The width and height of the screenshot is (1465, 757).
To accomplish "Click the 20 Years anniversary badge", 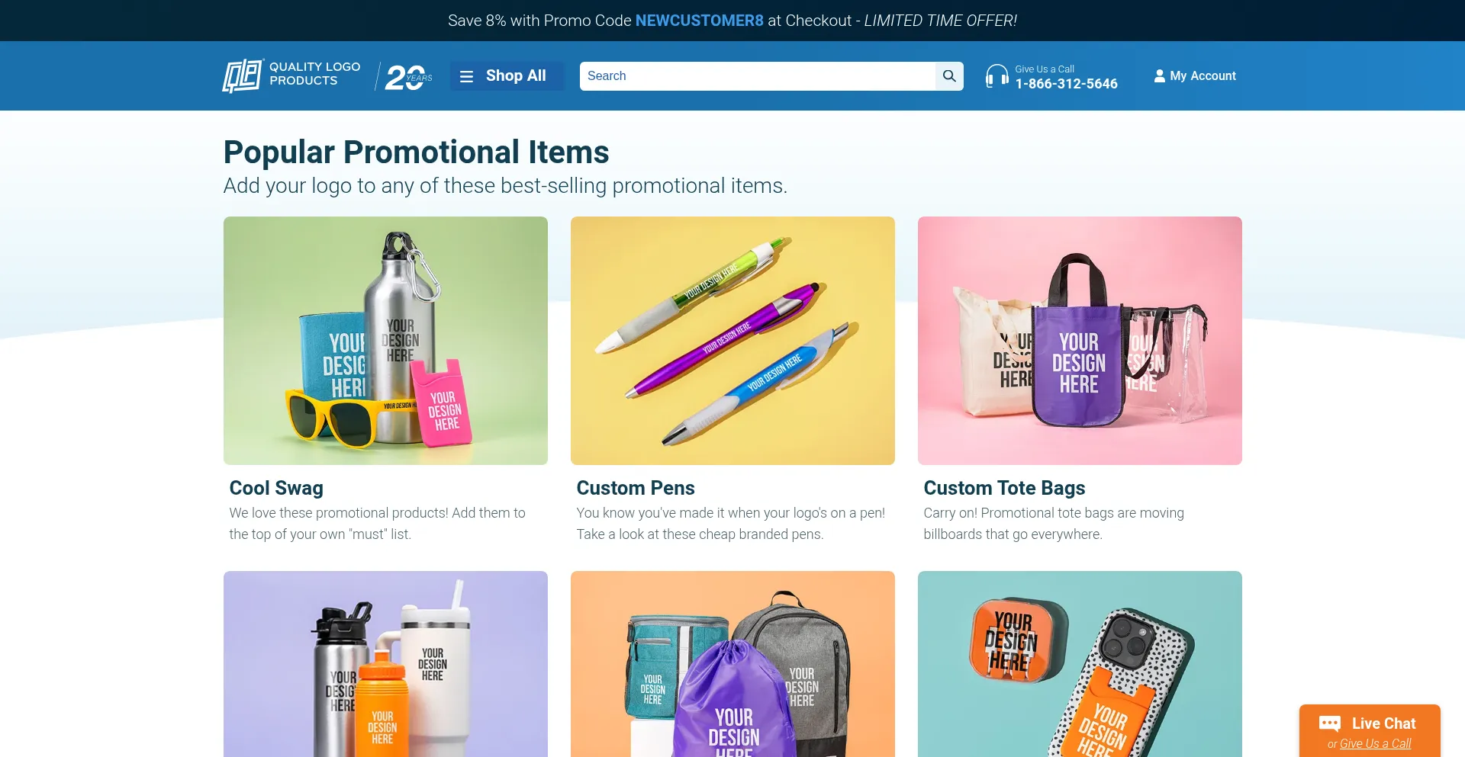I will [x=408, y=76].
